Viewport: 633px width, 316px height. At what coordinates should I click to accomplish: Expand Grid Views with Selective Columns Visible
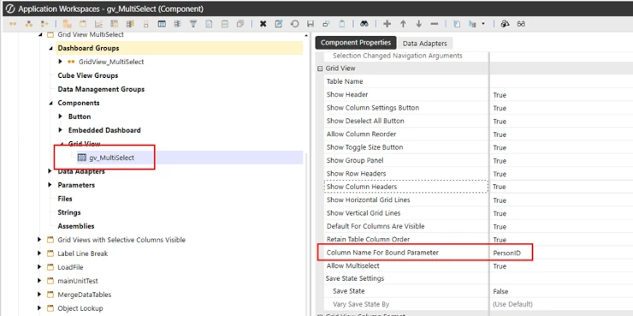[39, 240]
